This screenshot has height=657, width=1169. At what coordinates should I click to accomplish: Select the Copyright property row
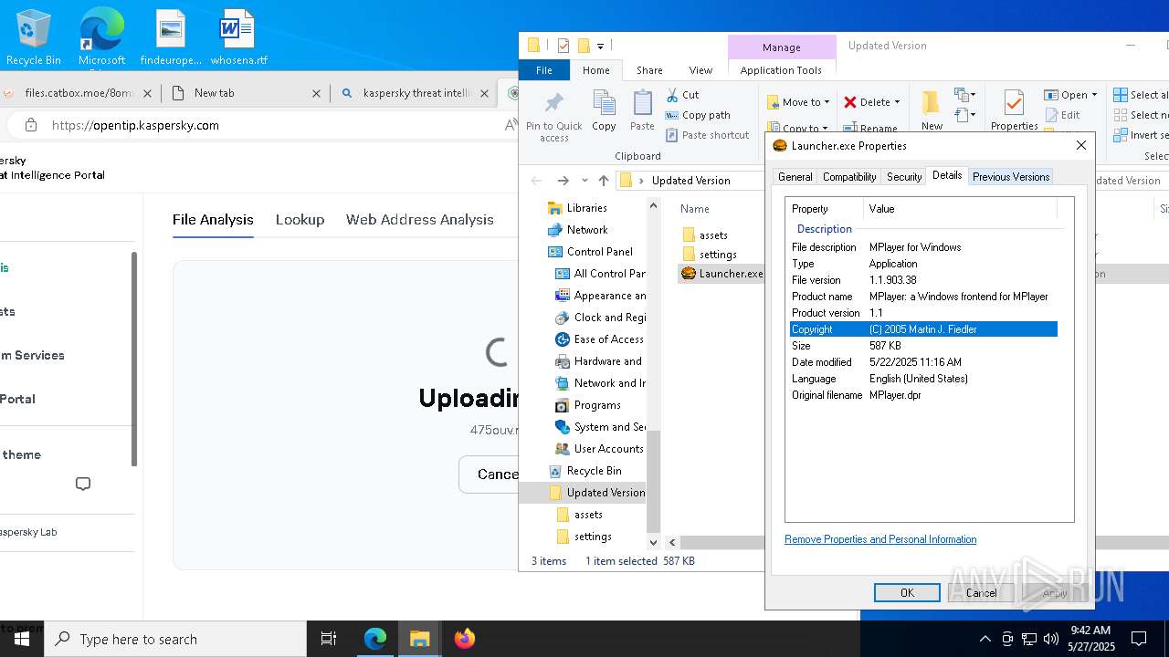click(923, 329)
